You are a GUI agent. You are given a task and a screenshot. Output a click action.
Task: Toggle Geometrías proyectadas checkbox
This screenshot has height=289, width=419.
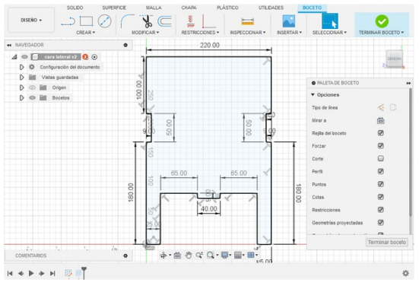point(380,222)
